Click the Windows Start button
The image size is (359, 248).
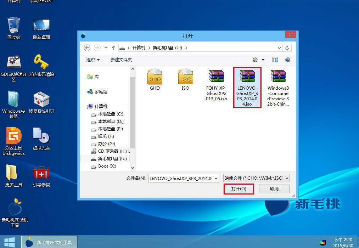(x=10, y=242)
